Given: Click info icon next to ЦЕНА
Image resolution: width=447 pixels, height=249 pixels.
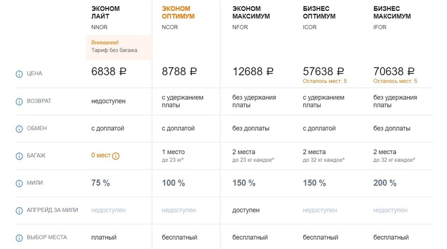Looking at the screenshot, I should click(x=19, y=74).
